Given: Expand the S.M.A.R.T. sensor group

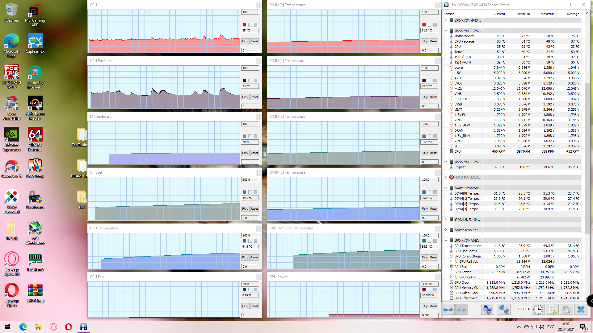Looking at the screenshot, I should [x=446, y=220].
